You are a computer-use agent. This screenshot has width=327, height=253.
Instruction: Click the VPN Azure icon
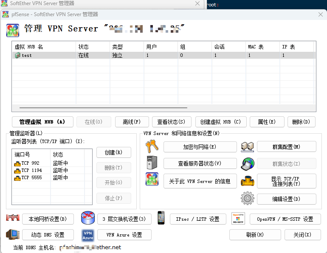click(88, 235)
